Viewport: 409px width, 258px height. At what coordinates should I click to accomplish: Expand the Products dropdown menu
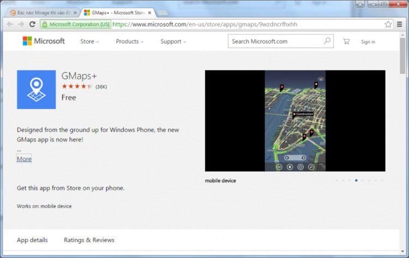pyautogui.click(x=130, y=41)
